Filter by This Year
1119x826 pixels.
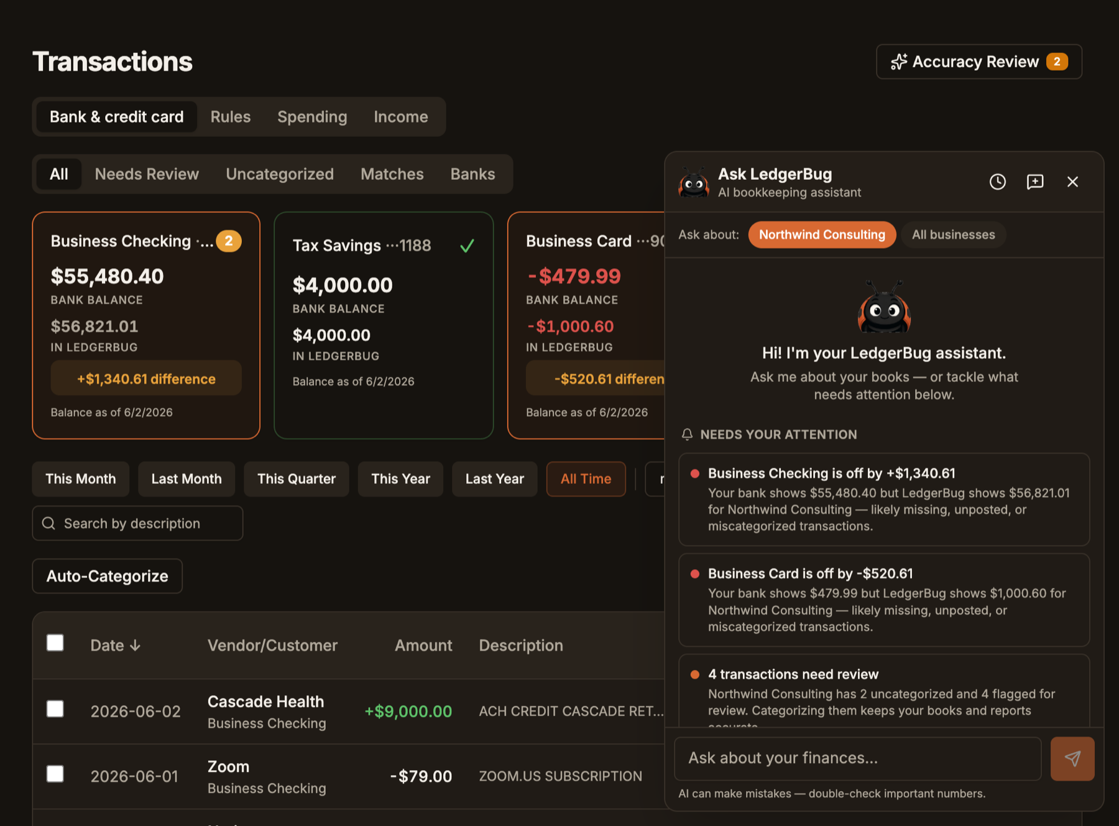[x=400, y=479]
